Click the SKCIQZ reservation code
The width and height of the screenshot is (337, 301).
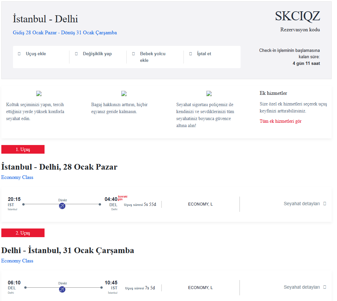(297, 16)
